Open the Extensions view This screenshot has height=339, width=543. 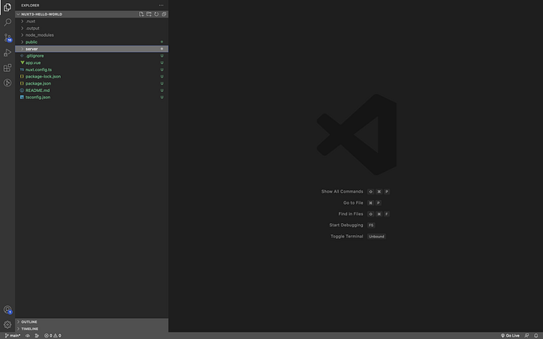pyautogui.click(x=7, y=67)
